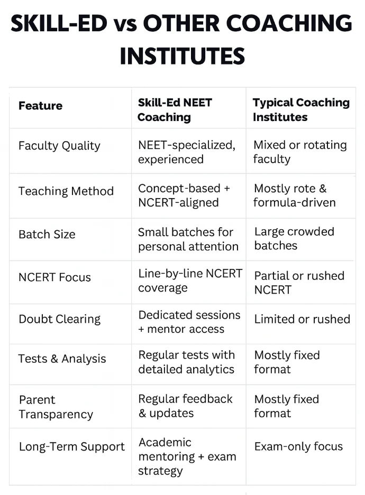Click the "Faculty Quality" row label
Viewport: 365px width, 495px height.
click(59, 146)
